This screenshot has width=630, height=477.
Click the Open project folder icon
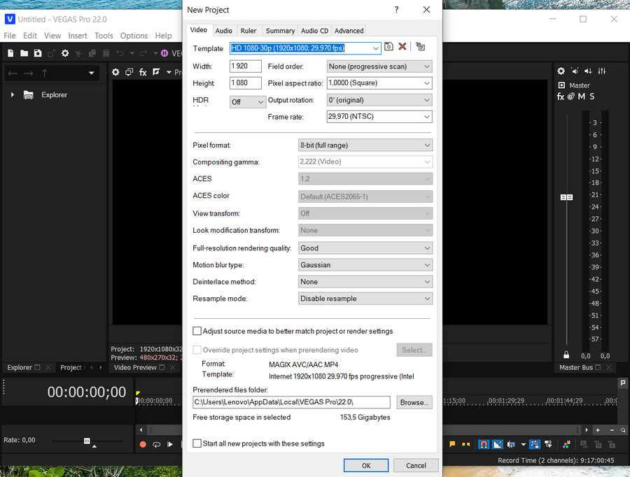click(24, 53)
